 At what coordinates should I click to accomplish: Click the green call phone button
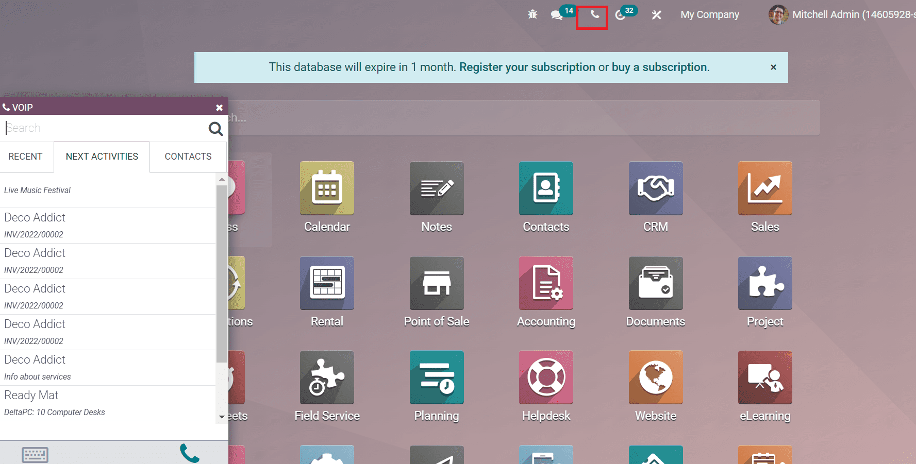[x=189, y=453]
